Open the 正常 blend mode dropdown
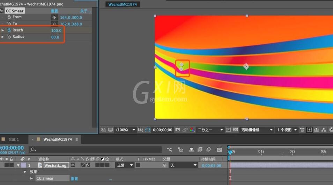The height and width of the screenshot is (185, 333). coord(125,165)
